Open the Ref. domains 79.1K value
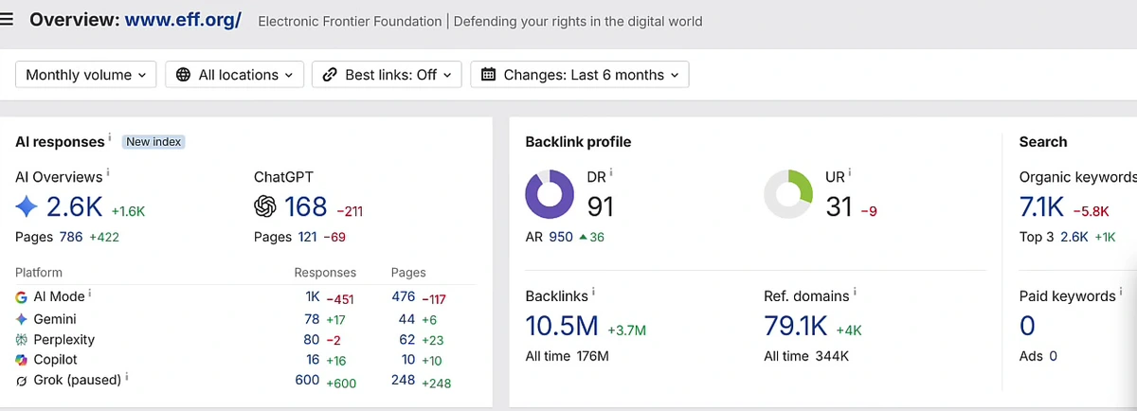 796,326
